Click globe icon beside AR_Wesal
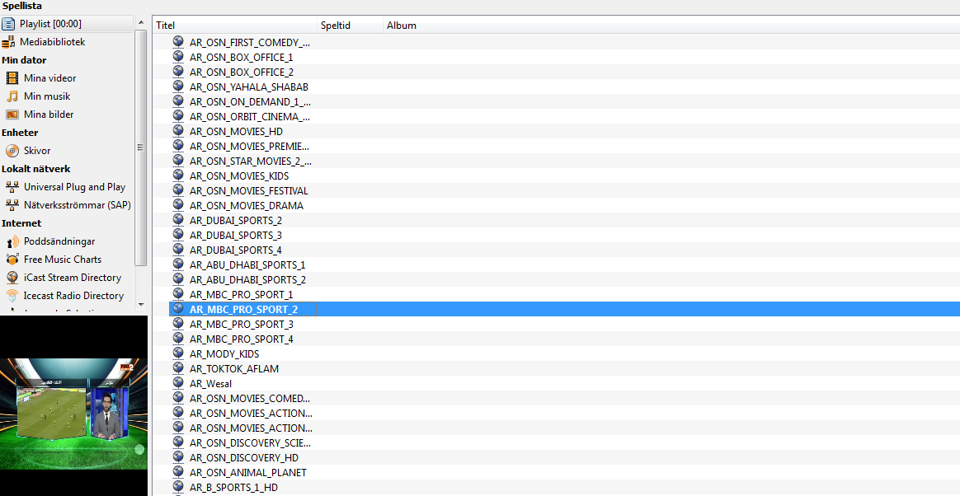 pyautogui.click(x=178, y=383)
